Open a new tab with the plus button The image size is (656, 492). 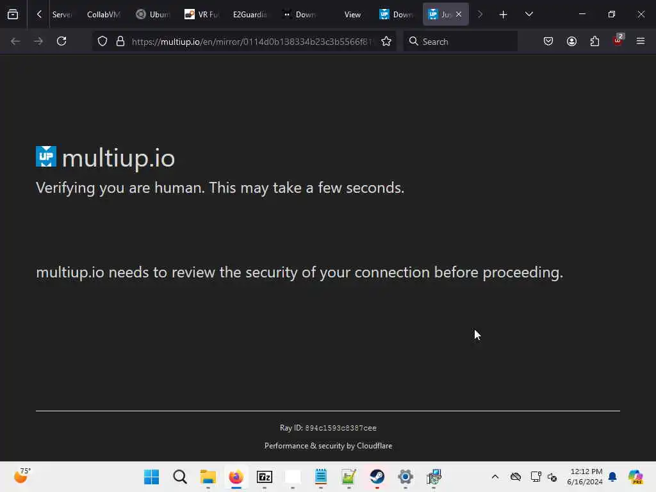tap(504, 15)
